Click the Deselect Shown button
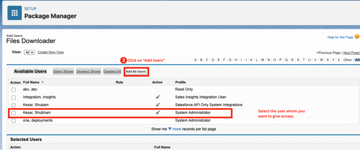The height and width of the screenshot is (151, 360). pyautogui.click(x=88, y=71)
